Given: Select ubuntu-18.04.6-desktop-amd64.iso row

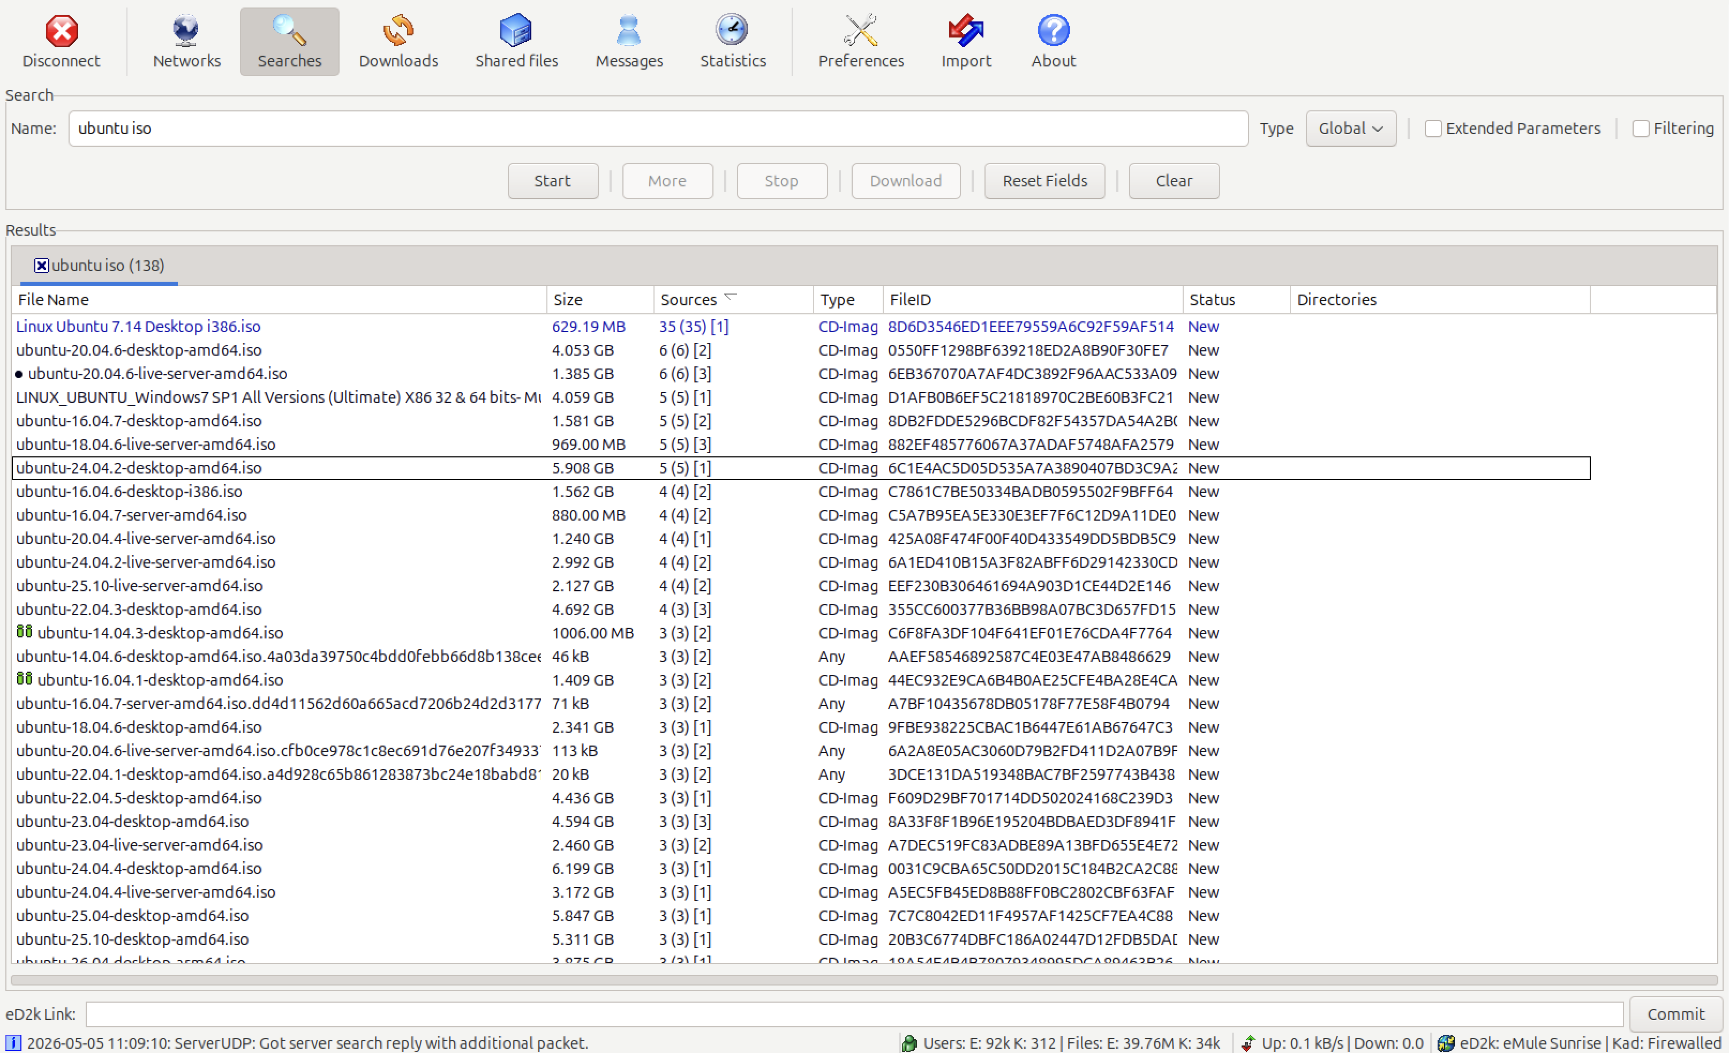Looking at the screenshot, I should pos(801,727).
